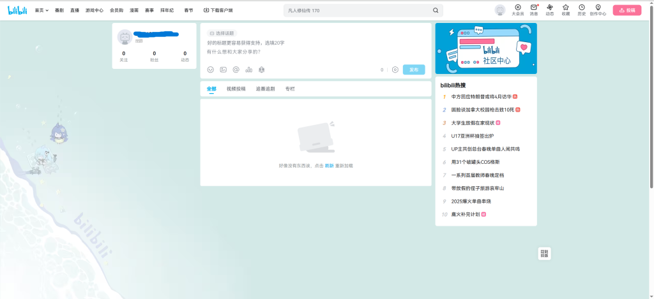Click the poll chart icon in composer

click(x=248, y=69)
